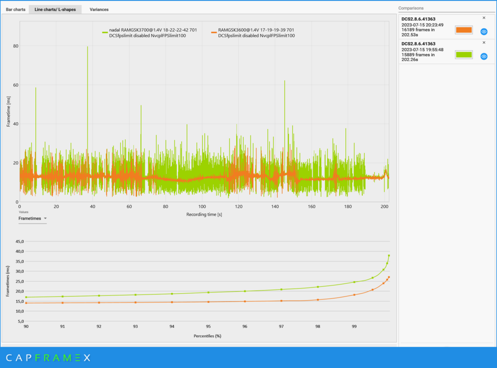Hide the green 15889-frames record via eye toggle
The height and width of the screenshot is (368, 497).
pos(484,56)
